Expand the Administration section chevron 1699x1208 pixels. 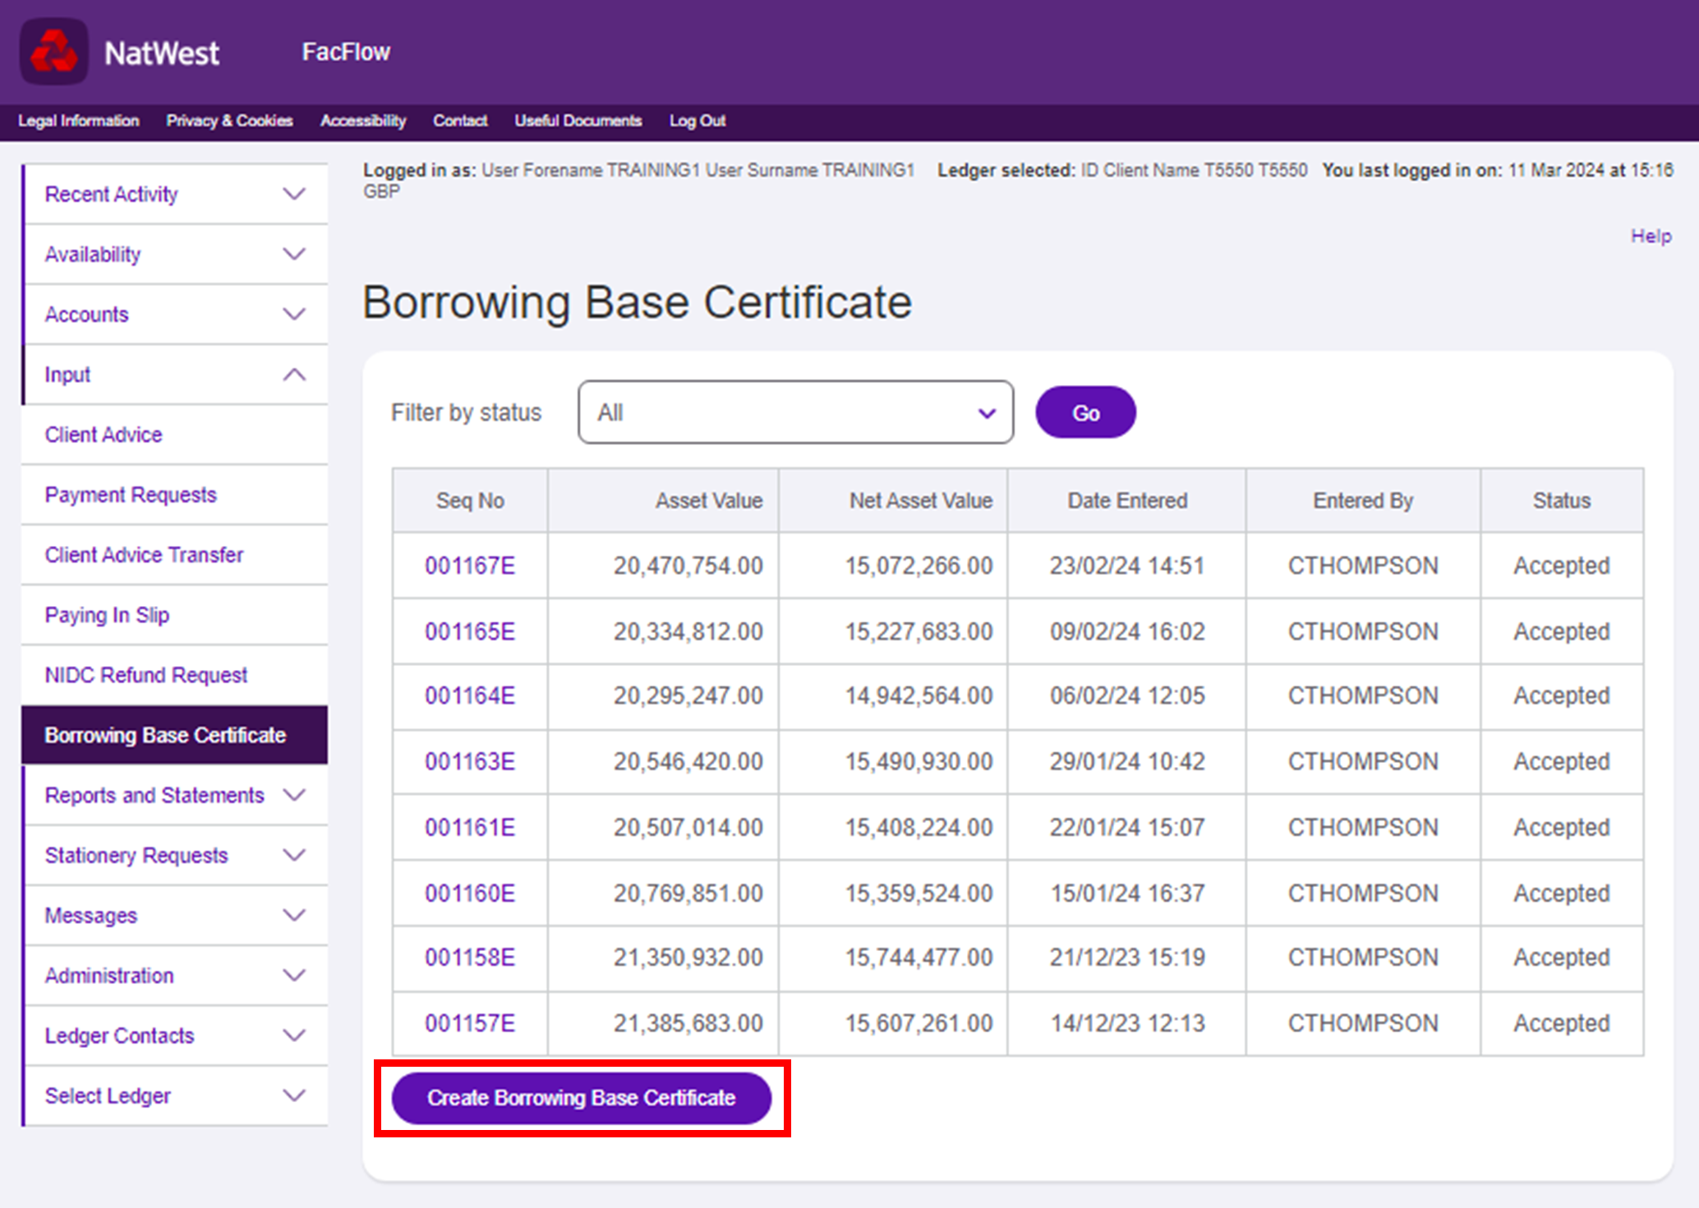(294, 975)
